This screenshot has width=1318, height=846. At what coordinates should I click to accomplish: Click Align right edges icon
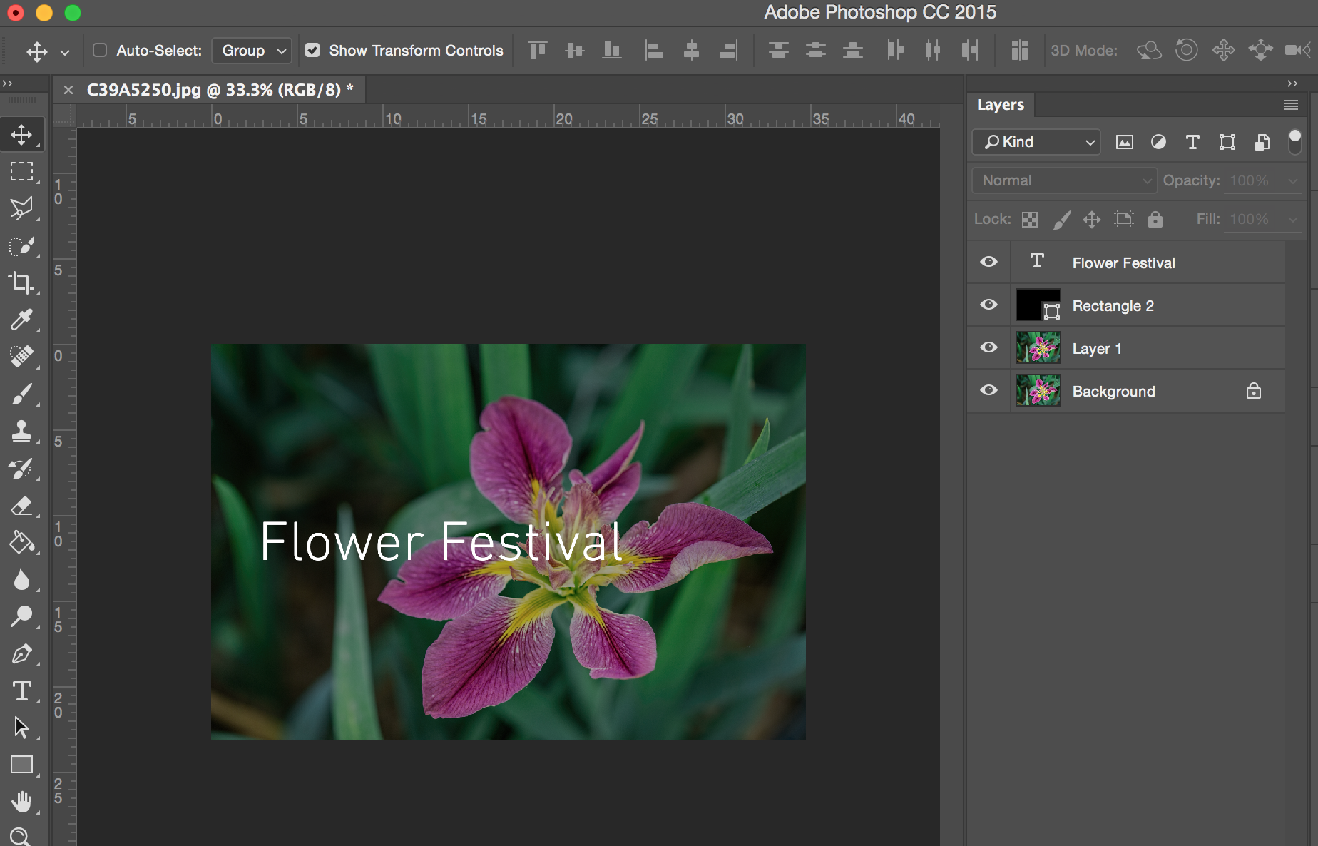[x=728, y=50]
